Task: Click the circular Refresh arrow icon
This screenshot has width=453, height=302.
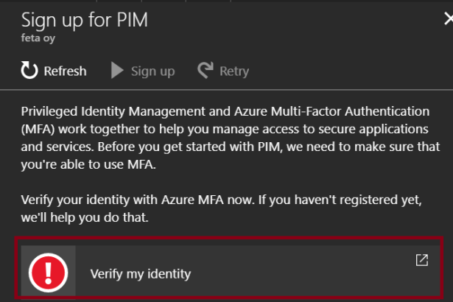Action: (29, 71)
